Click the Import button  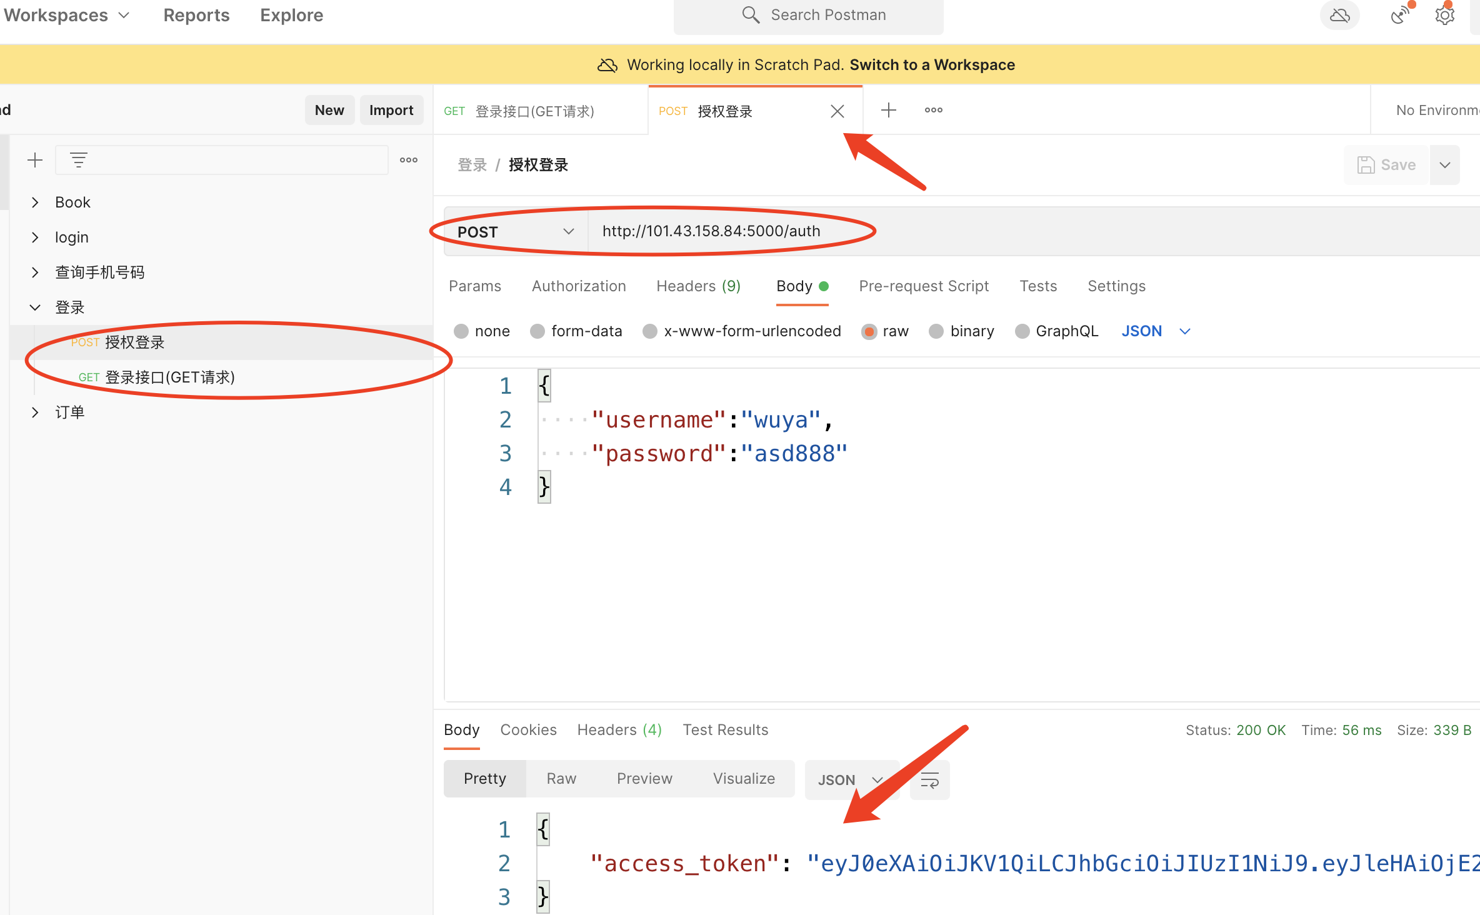391,110
